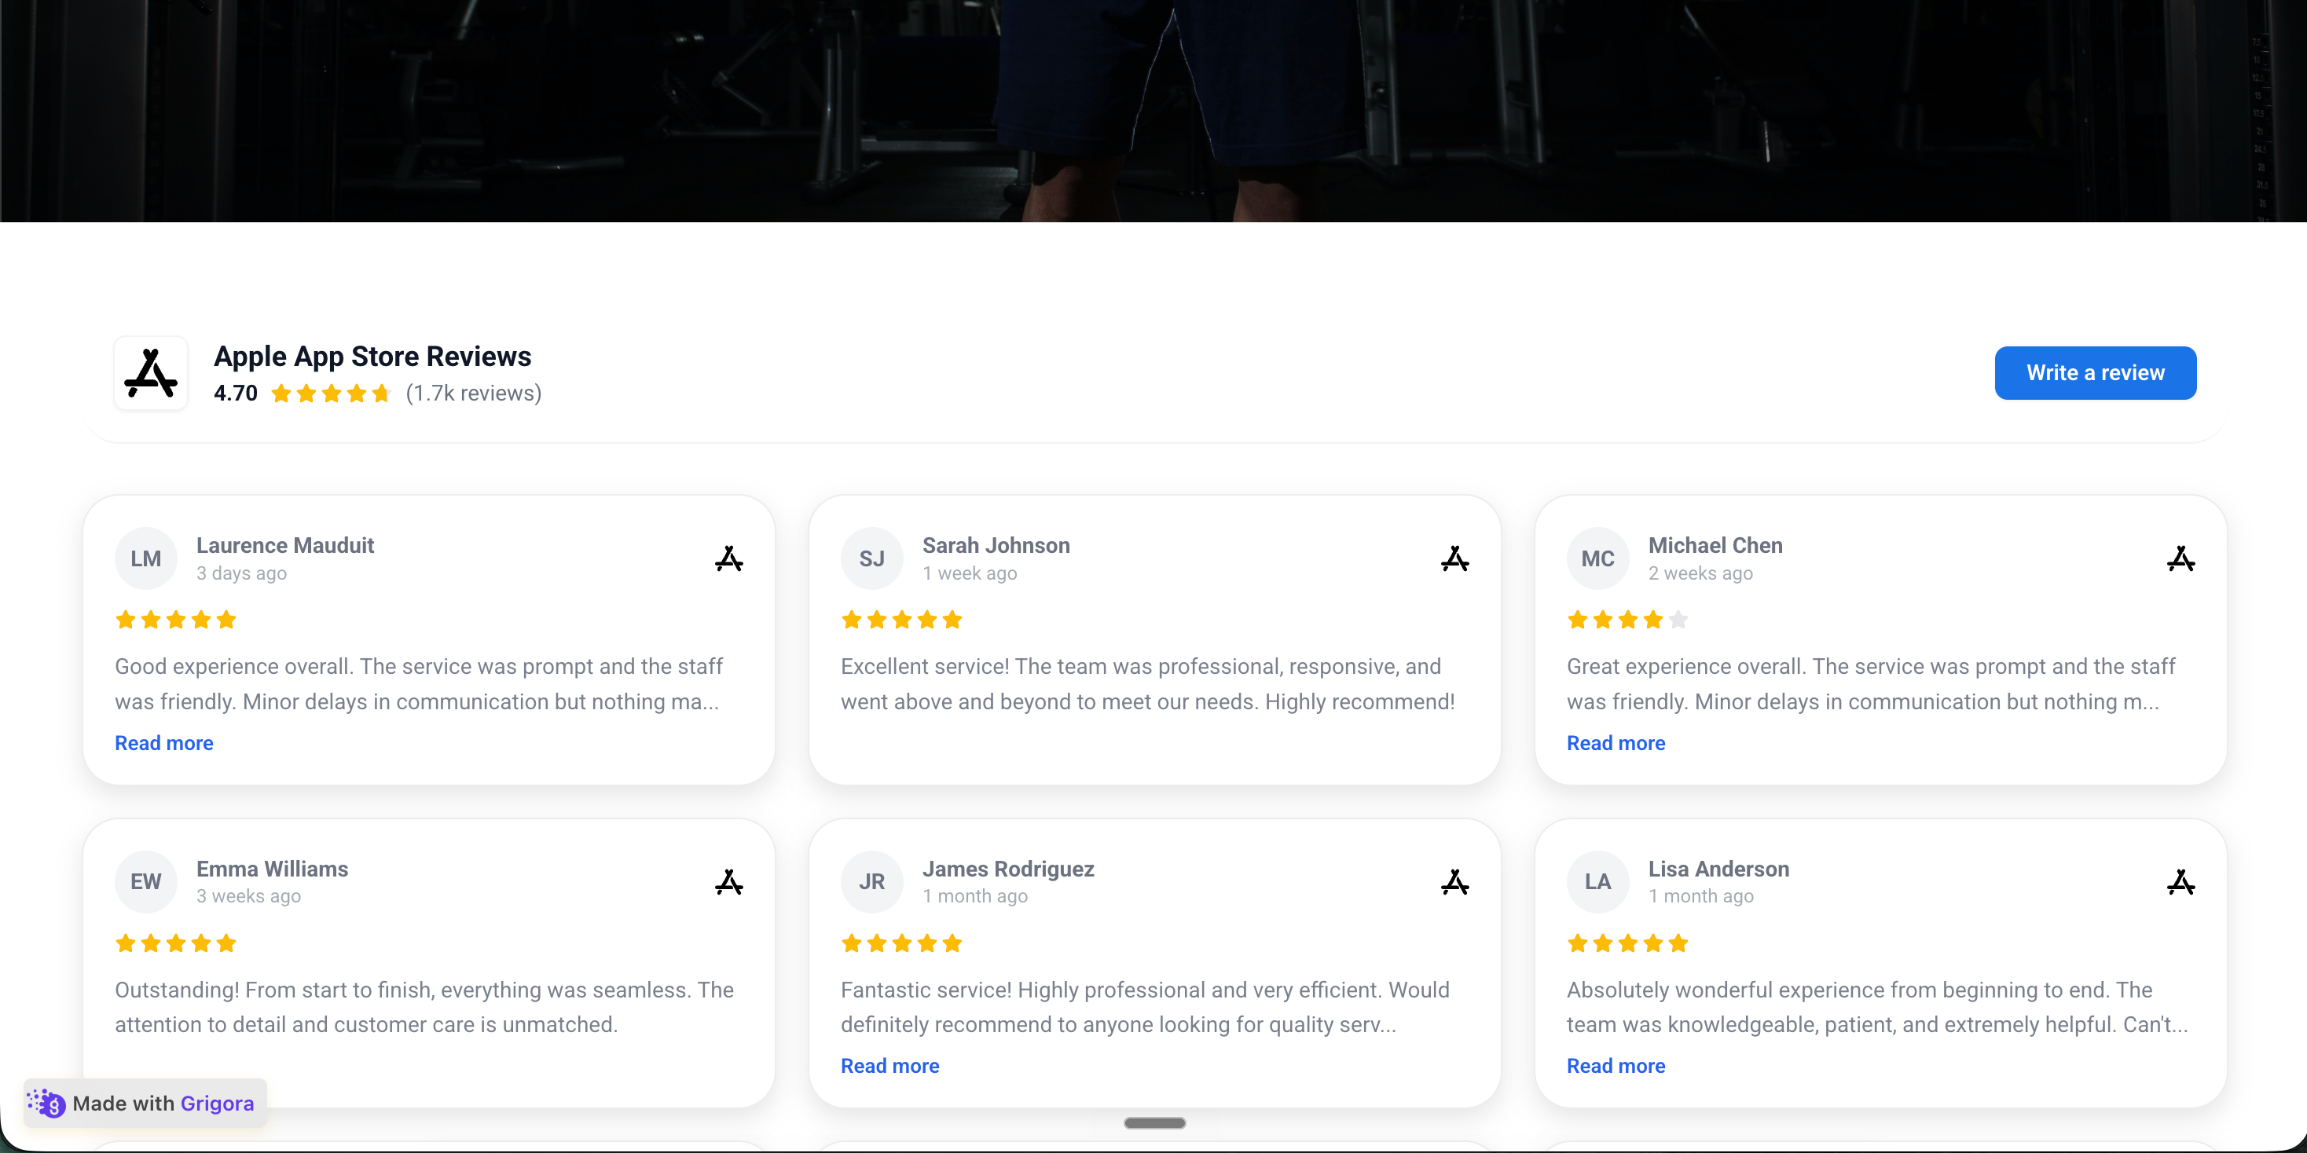Follow the Grigora link in the badge
This screenshot has width=2307, height=1153.
coord(217,1103)
